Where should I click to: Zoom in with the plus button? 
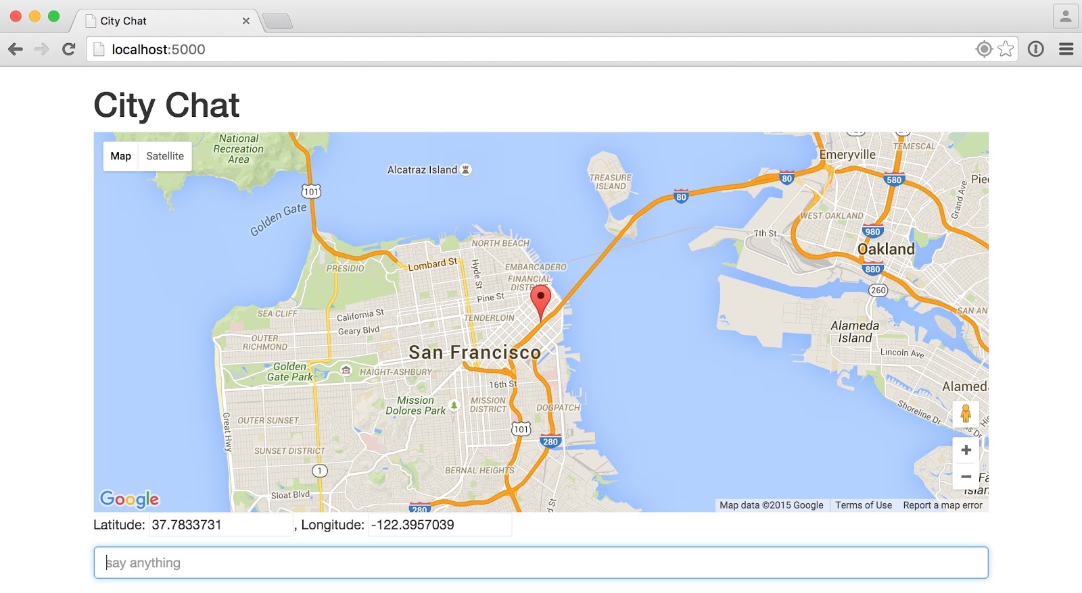point(966,450)
